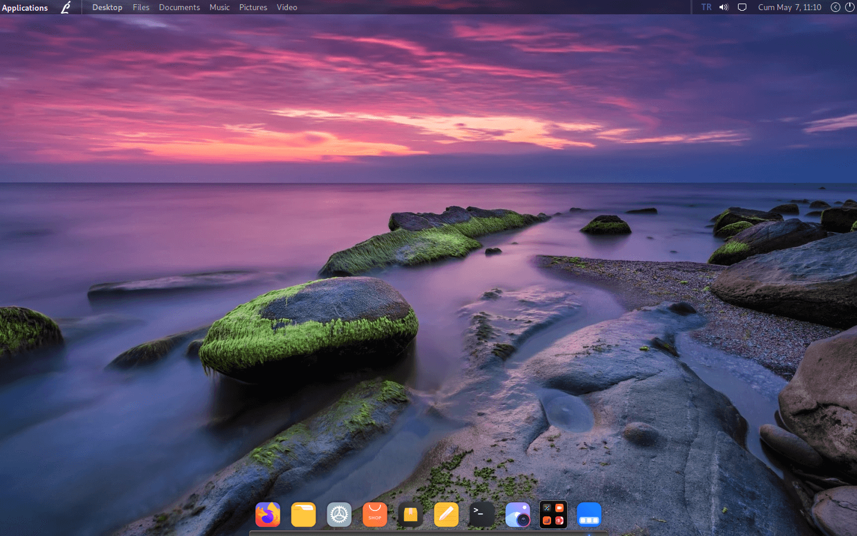The image size is (857, 536).
Task: Click the feather logo icon in top panel
Action: click(66, 7)
